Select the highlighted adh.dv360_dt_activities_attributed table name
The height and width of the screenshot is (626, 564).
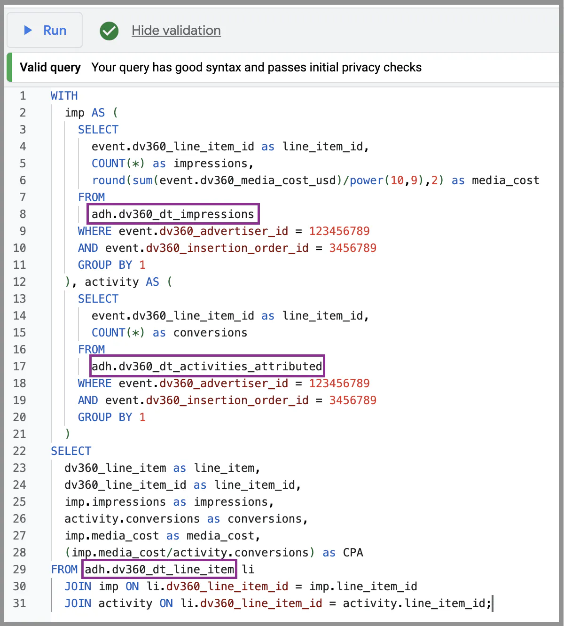click(207, 366)
